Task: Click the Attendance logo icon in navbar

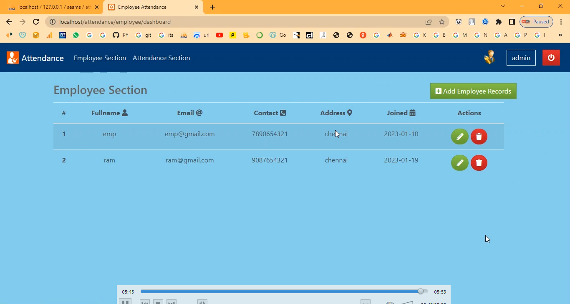Action: pos(13,58)
